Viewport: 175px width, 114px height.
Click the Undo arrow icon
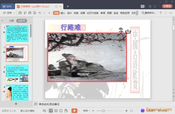click(39, 13)
